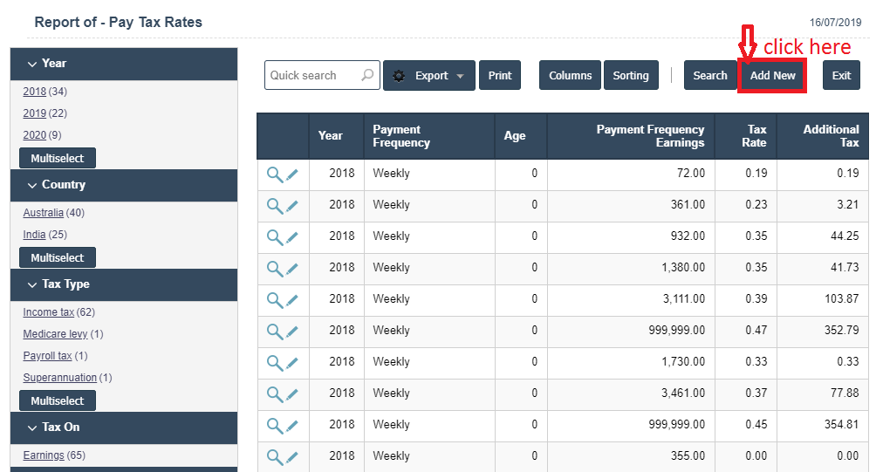View the row with earnings 3,111.00 via magnifier
883x472 pixels.
pyautogui.click(x=274, y=300)
